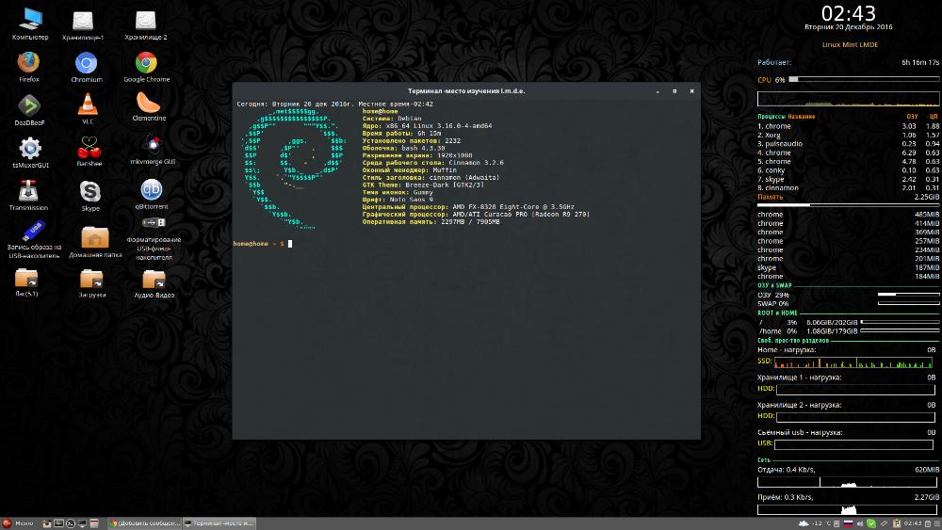Click the Терминал window title bar
This screenshot has width=942, height=530.
466,91
